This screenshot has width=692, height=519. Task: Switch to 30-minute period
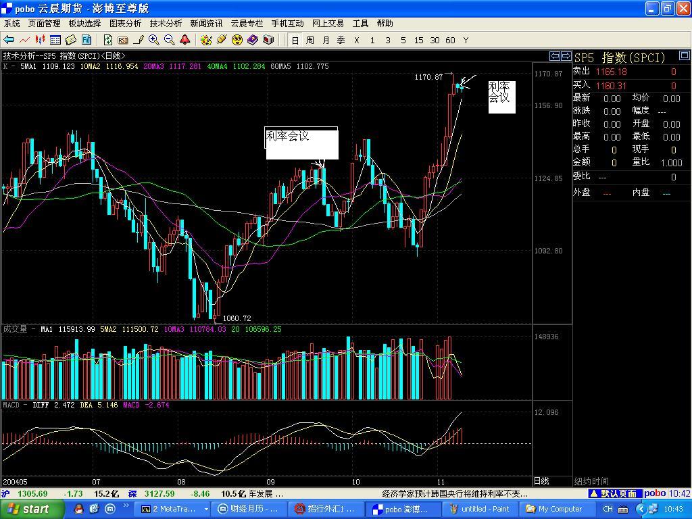click(435, 40)
